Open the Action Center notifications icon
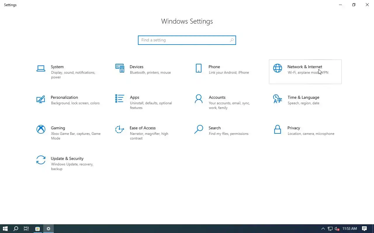This screenshot has width=374, height=233. [364, 229]
